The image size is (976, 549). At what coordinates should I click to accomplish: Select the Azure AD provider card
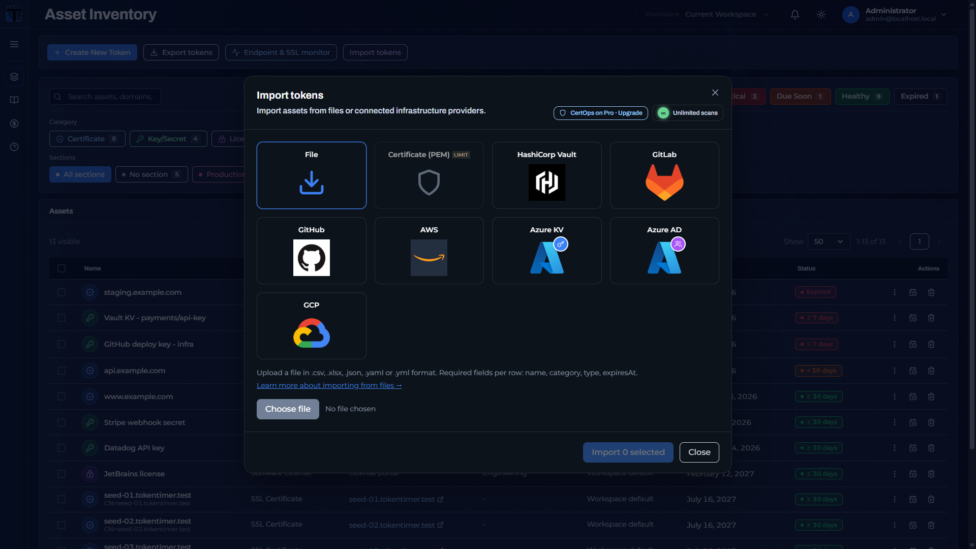[664, 251]
